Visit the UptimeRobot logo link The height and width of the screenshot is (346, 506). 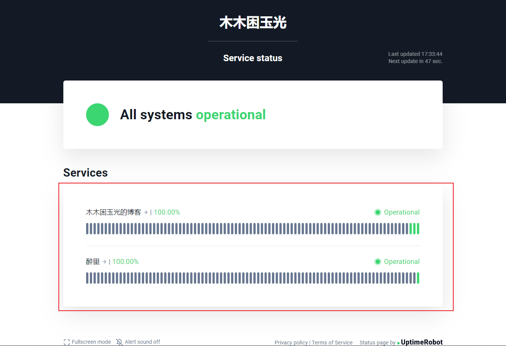point(421,342)
